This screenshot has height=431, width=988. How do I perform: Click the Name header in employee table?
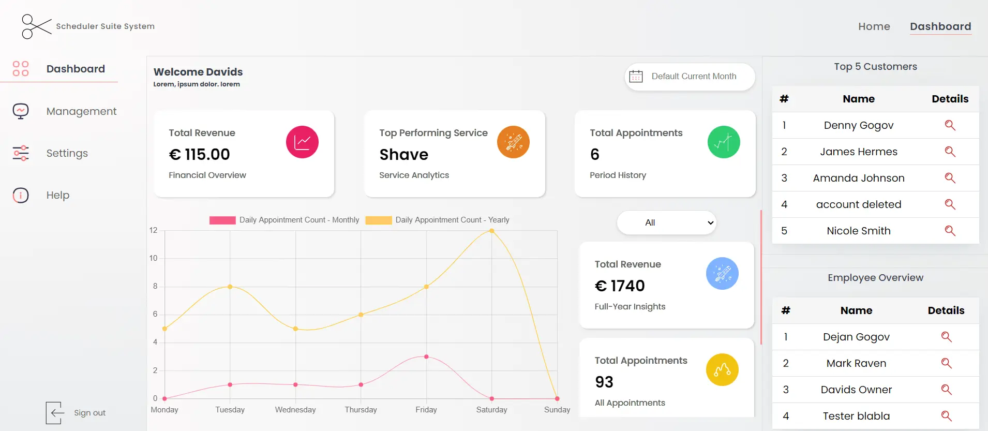(856, 310)
